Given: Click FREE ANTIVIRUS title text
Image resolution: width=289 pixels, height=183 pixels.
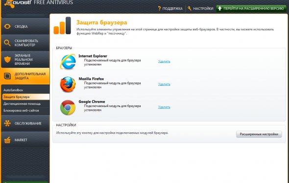Looking at the screenshot, I should tap(53, 2).
